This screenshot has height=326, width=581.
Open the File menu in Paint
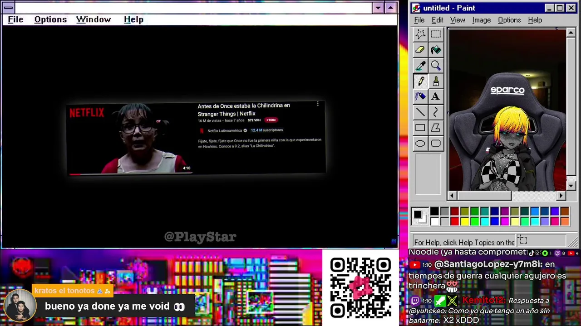pyautogui.click(x=419, y=20)
